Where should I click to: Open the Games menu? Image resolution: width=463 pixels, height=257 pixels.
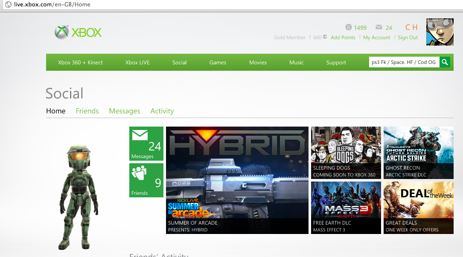(218, 62)
